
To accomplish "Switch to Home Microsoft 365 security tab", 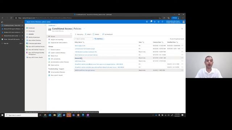I will click(12, 39).
